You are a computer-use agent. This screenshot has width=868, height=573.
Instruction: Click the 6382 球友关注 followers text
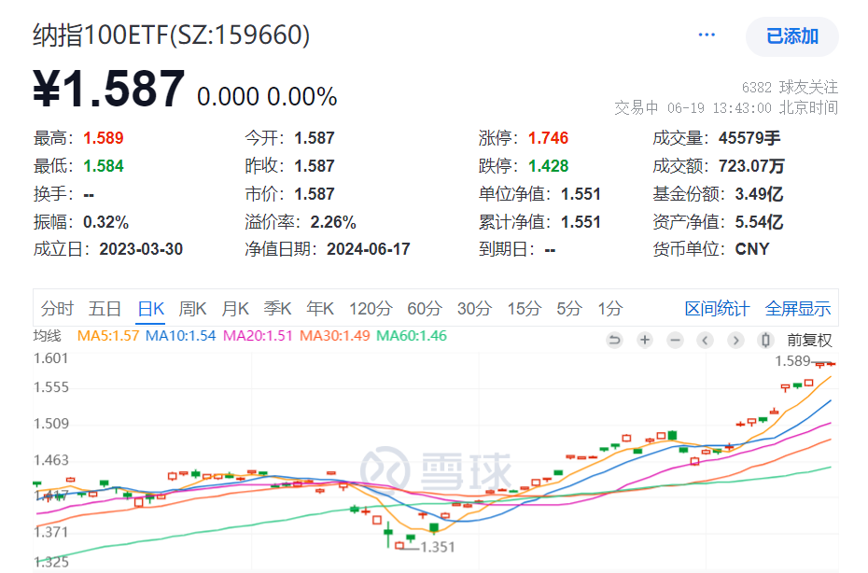coord(790,88)
